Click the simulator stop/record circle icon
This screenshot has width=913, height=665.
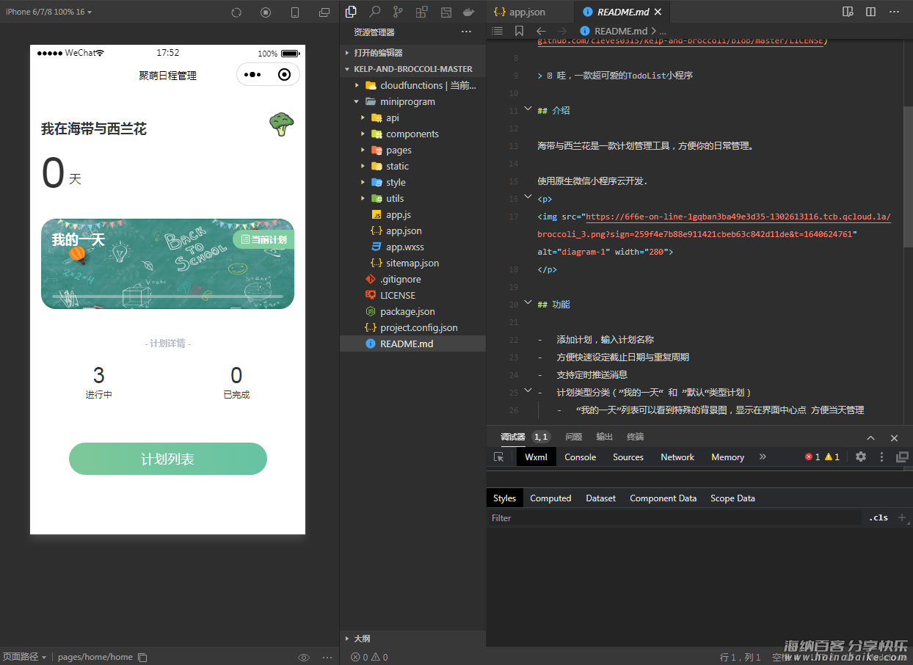coord(266,12)
